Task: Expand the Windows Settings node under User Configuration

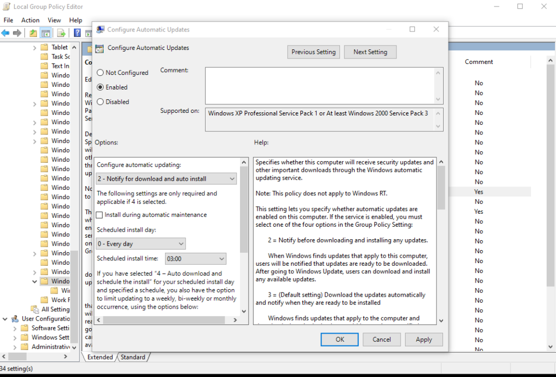Action: 15,337
